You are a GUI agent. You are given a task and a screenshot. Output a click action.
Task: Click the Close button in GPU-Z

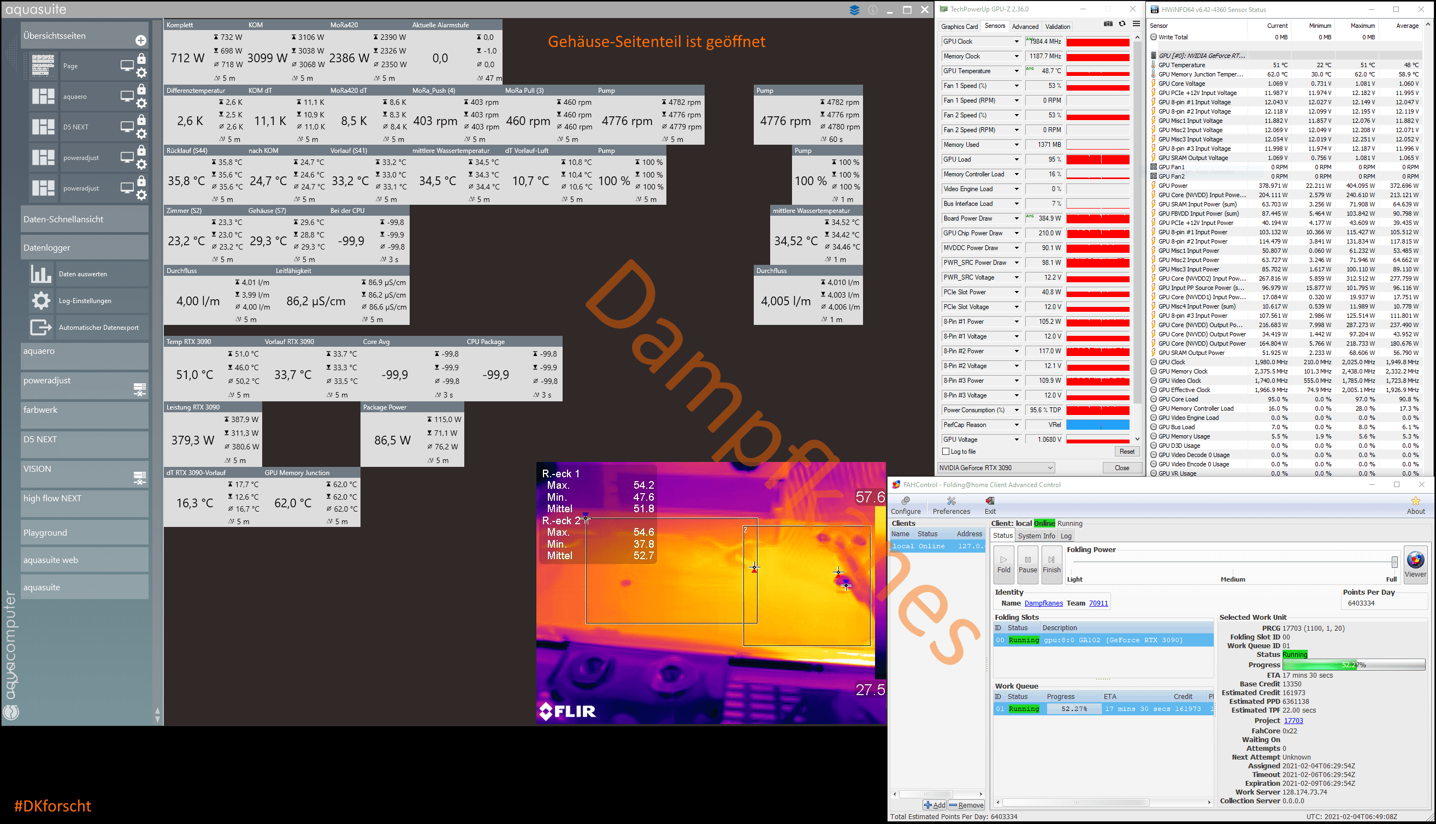pyautogui.click(x=1122, y=468)
